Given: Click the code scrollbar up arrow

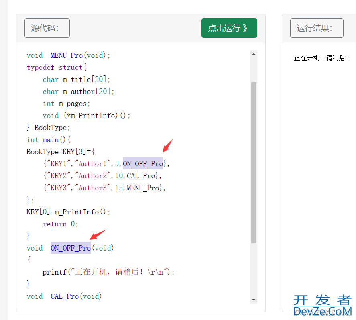Looking at the screenshot, I should point(254,54).
